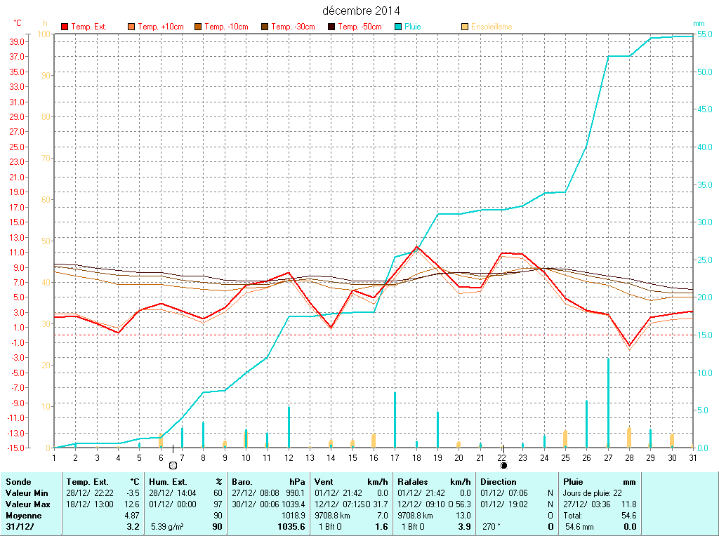Click the new moon icon below day 22

[x=503, y=465]
